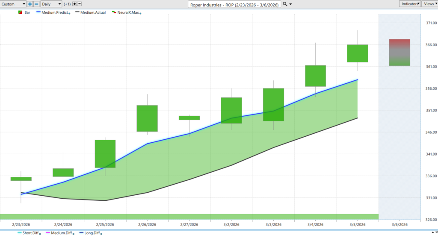This screenshot has width=438, height=238.
Task: Toggle the Medium.Diff indicator legend
Action: pos(62,233)
